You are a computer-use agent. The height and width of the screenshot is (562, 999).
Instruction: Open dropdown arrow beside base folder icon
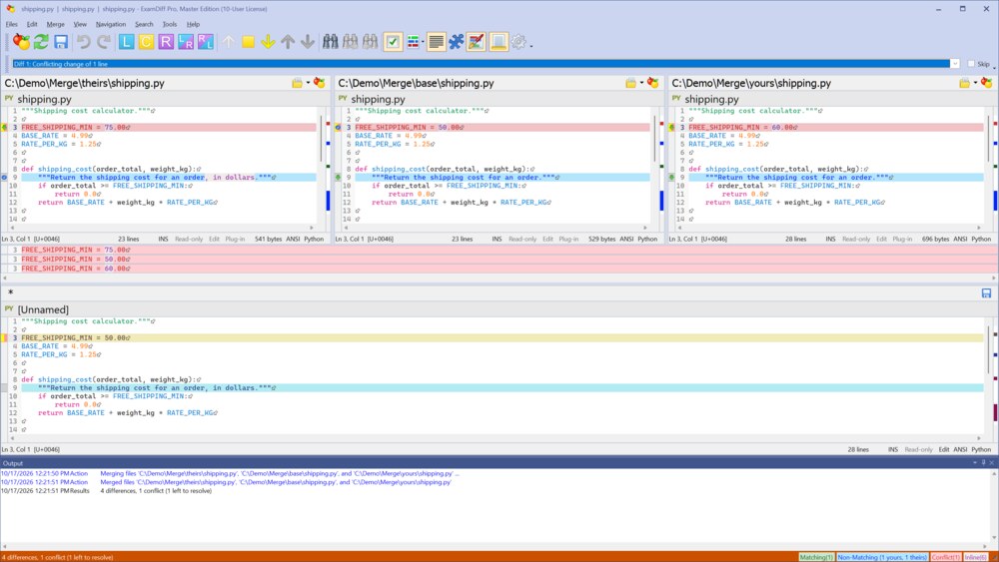click(641, 83)
